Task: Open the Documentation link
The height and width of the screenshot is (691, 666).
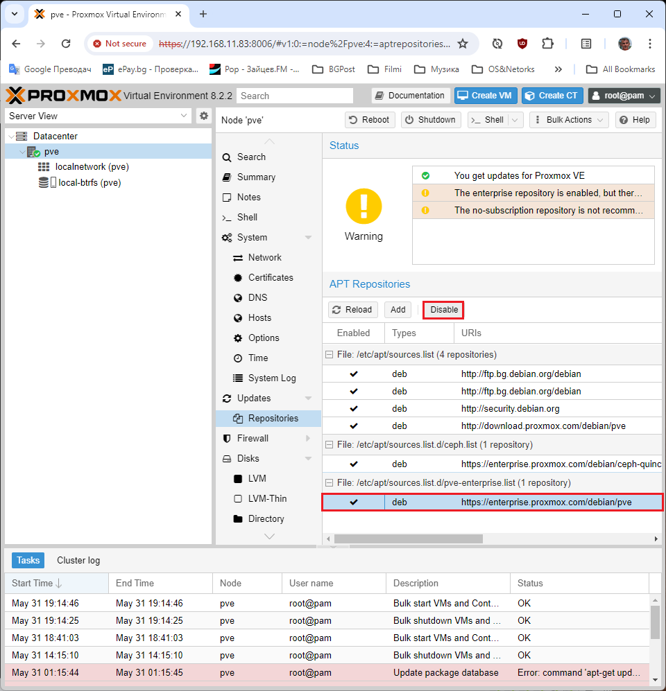Action: coord(411,96)
